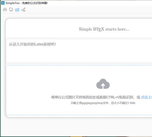Select the handwriting pen toolbar icon

pyautogui.click(x=23, y=9)
